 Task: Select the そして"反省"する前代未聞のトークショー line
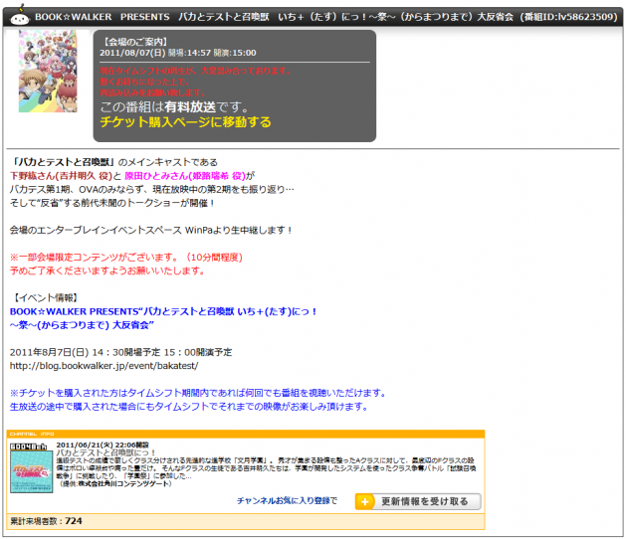point(111,203)
